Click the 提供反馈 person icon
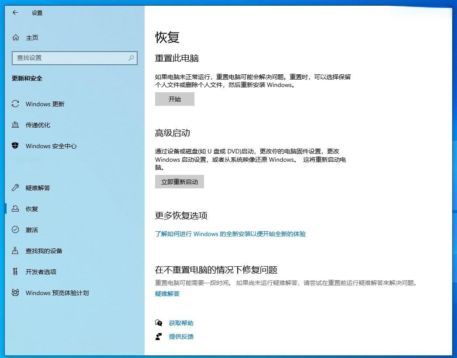457x358 pixels. [x=159, y=337]
